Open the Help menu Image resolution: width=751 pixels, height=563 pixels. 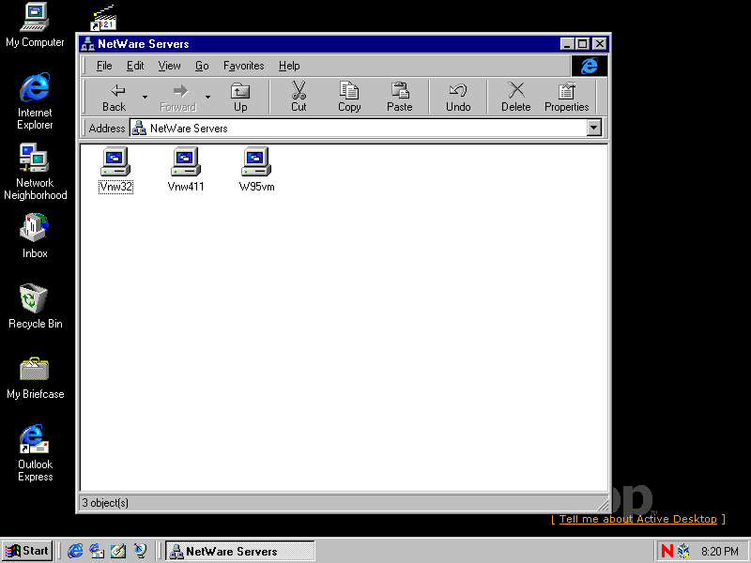click(x=289, y=66)
